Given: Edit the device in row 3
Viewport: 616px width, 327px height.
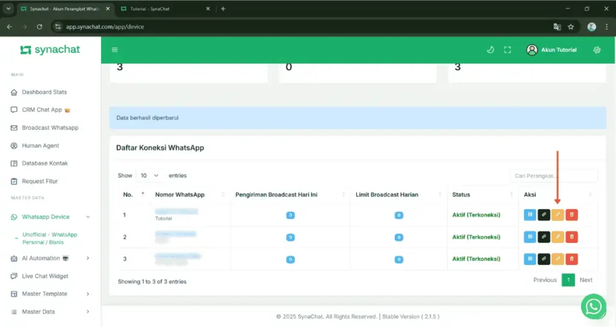Looking at the screenshot, I should click(x=558, y=258).
